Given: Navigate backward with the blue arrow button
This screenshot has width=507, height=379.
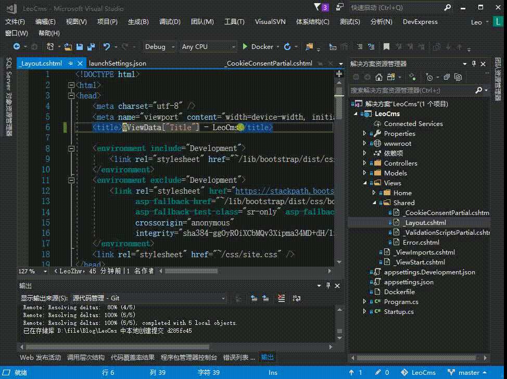Looking at the screenshot, I should click(16, 46).
